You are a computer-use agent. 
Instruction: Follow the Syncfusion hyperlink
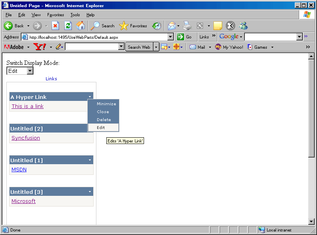pyautogui.click(x=26, y=138)
